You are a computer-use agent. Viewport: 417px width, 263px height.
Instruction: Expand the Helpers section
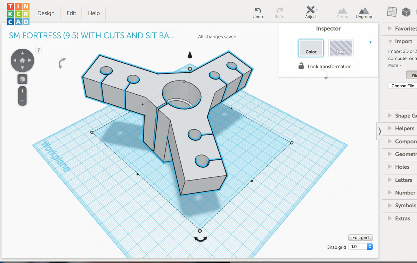pyautogui.click(x=404, y=128)
